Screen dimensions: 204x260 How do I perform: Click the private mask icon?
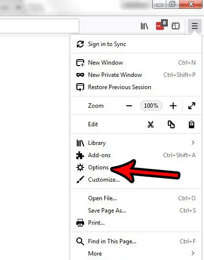80,75
